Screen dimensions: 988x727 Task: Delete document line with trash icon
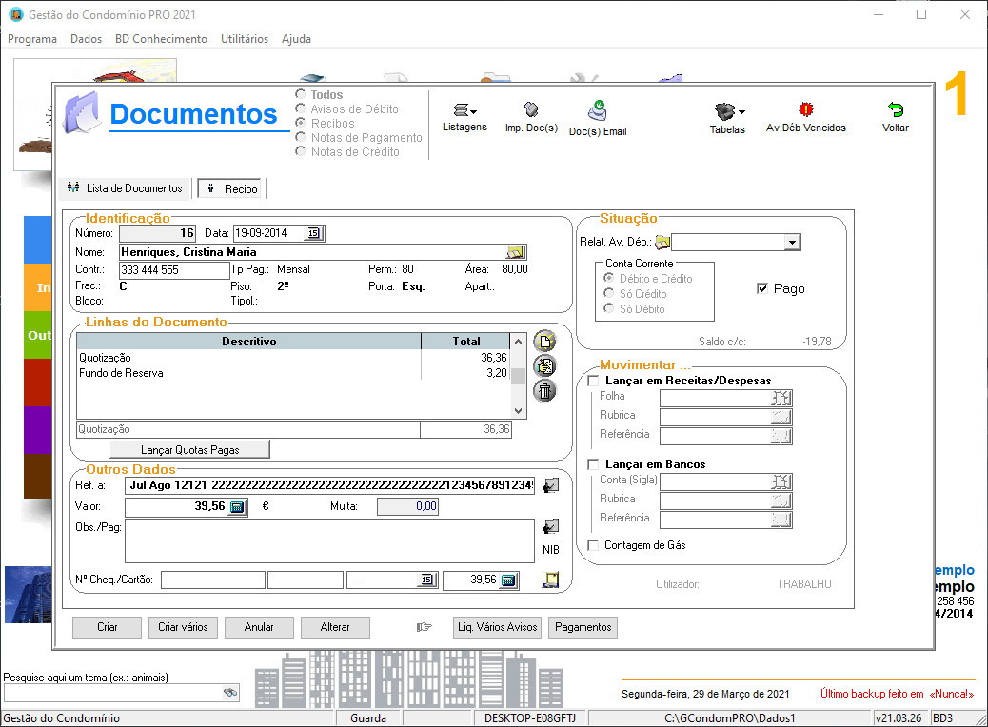[x=545, y=391]
